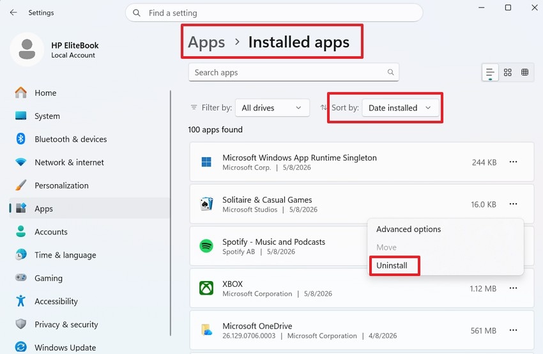
Task: Click the Apps breadcrumb link
Action: coord(206,42)
